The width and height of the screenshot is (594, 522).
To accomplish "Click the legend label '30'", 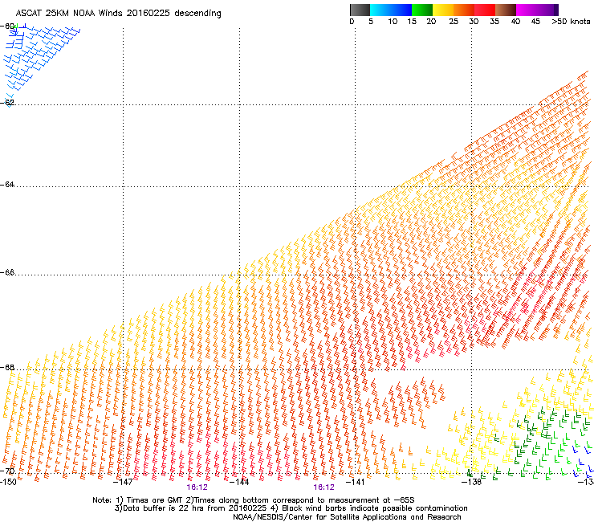I will tap(474, 22).
